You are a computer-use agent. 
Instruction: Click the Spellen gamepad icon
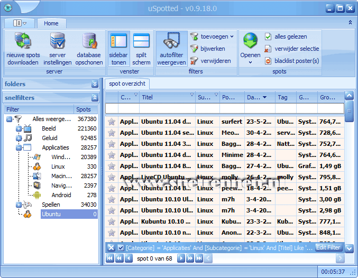[x=27, y=205]
